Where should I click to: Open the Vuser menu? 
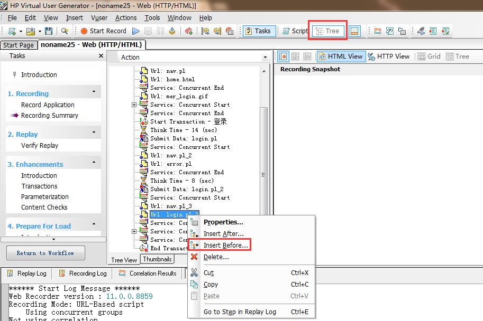[x=99, y=18]
